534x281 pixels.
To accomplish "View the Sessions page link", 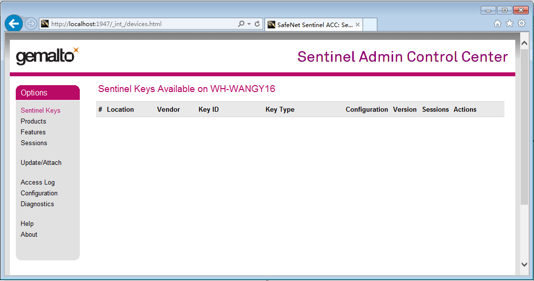I will (34, 143).
